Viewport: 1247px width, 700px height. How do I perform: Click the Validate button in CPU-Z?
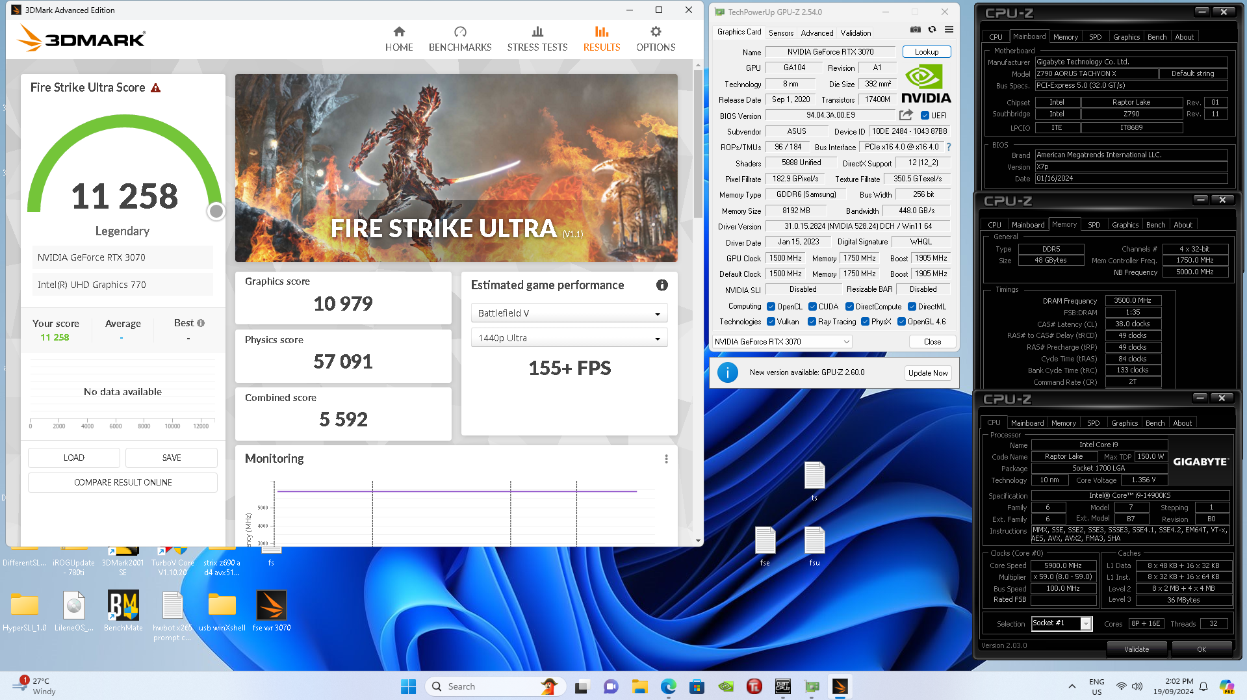(1137, 649)
